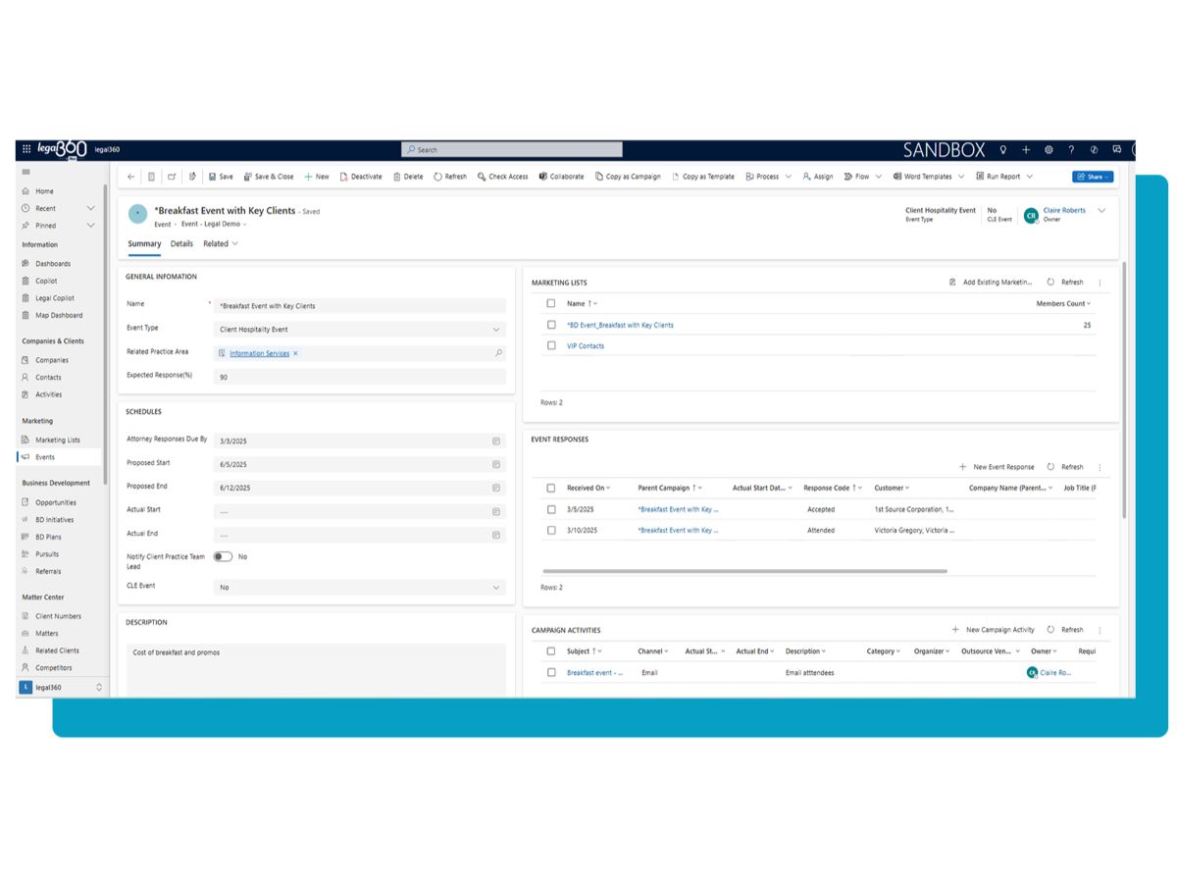
Task: Click Check Access
Action: (502, 177)
